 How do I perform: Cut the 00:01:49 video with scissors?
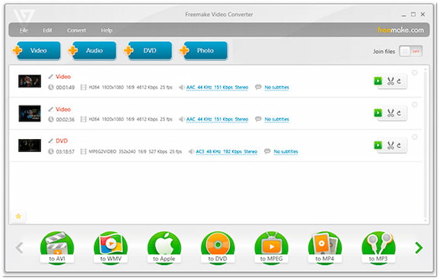[391, 81]
